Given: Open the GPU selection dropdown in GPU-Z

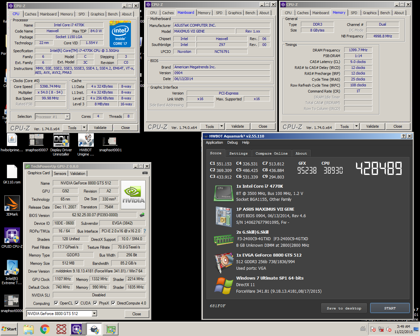Looking at the screenshot, I should click(94, 314).
